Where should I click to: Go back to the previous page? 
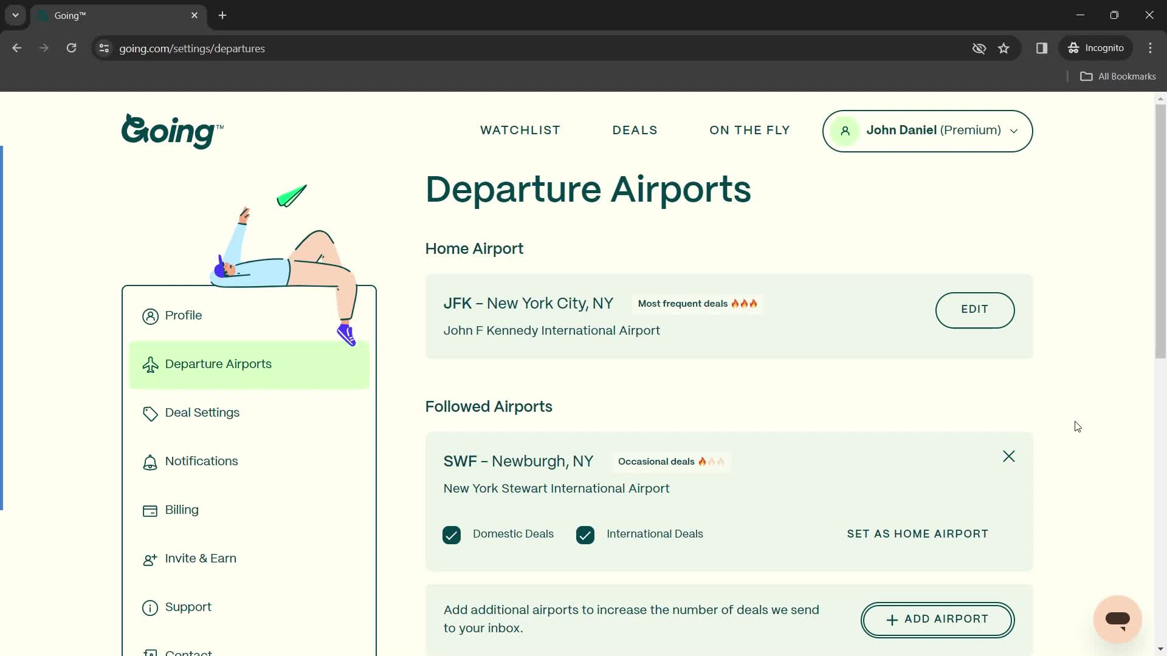[x=17, y=48]
